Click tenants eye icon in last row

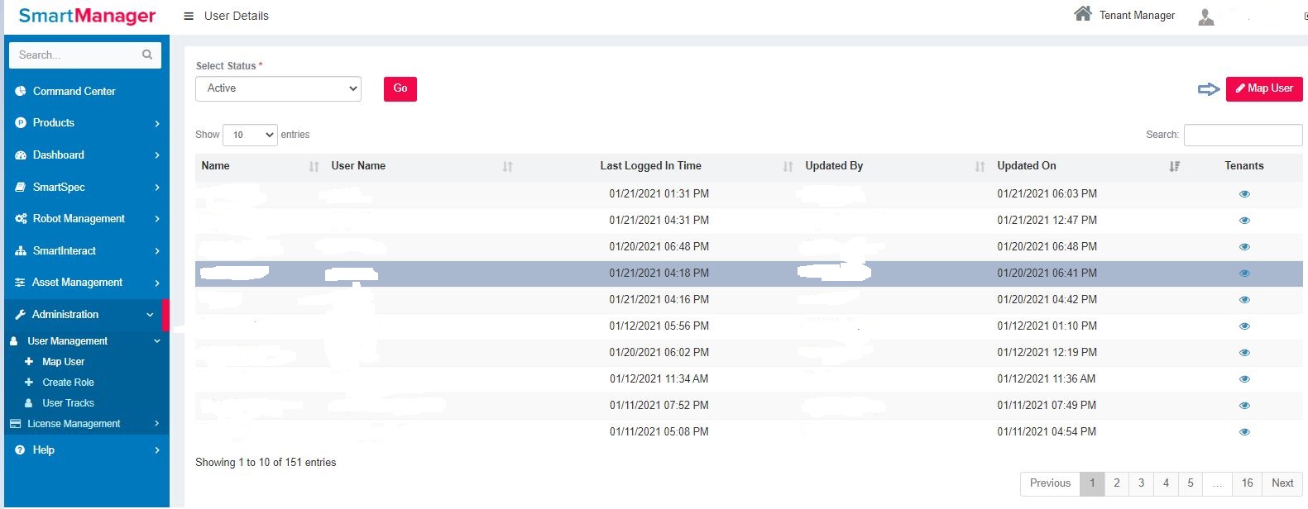(x=1244, y=432)
